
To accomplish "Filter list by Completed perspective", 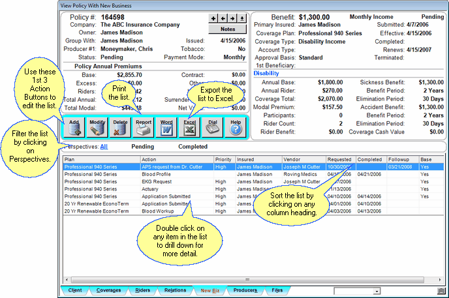I will 193,147.
